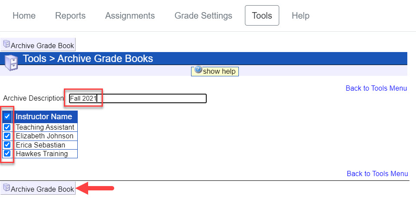Open the Grade Settings menu
This screenshot has width=416, height=206.
(203, 16)
